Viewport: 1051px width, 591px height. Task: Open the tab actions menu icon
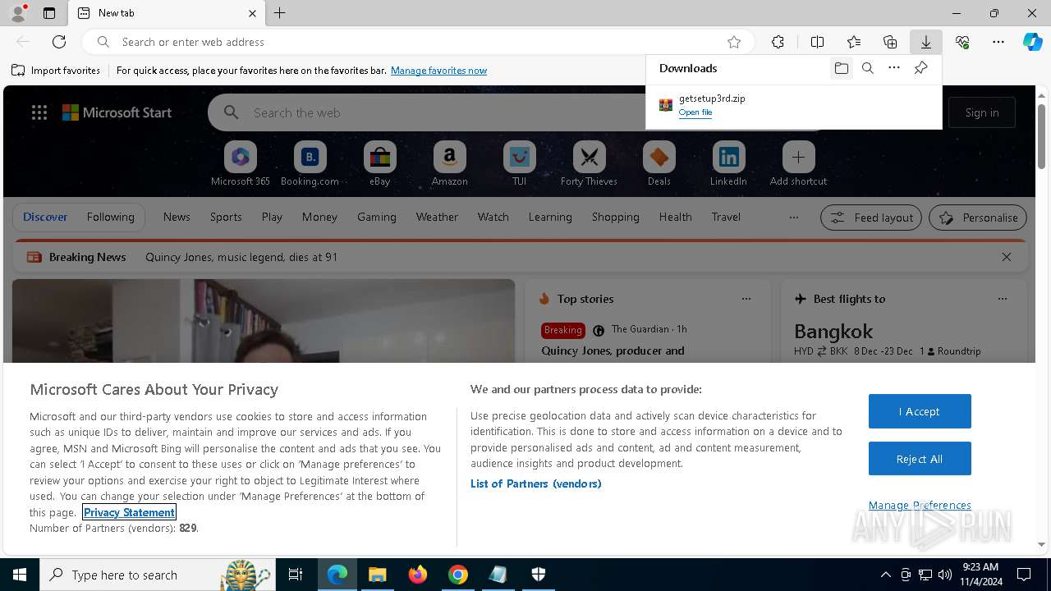point(49,13)
